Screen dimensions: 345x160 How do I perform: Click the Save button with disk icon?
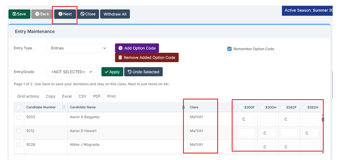click(19, 14)
